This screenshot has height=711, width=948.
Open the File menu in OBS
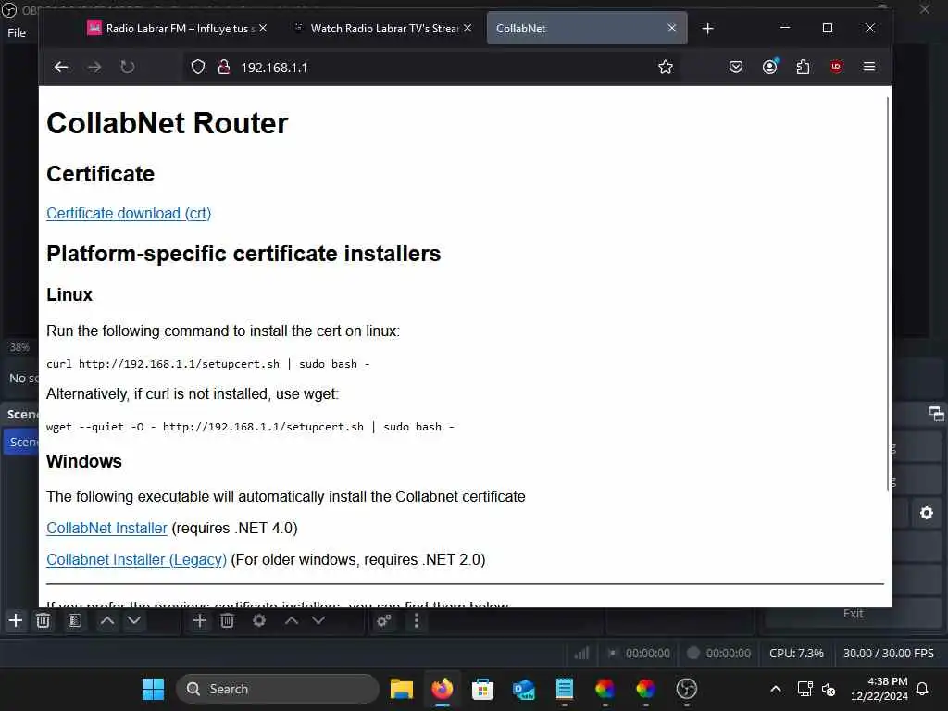click(x=17, y=32)
